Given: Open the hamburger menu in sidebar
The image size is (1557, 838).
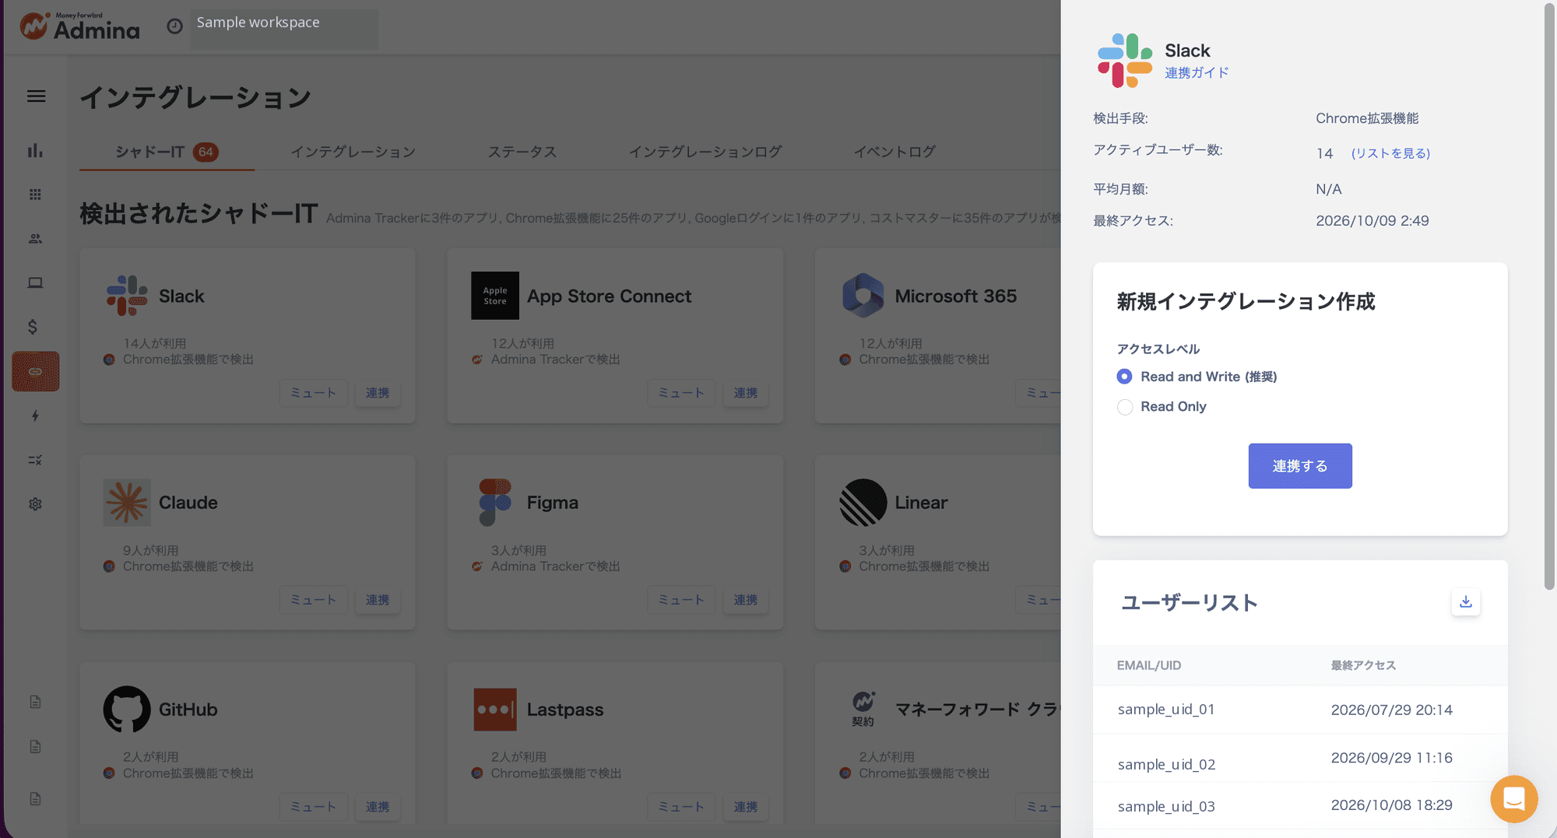Looking at the screenshot, I should (36, 96).
